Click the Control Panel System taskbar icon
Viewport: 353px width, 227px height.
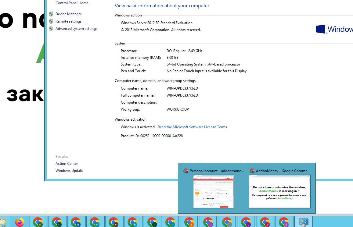[x=303, y=222]
